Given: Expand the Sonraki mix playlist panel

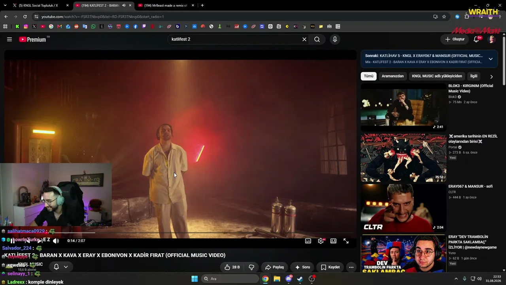Looking at the screenshot, I should pyautogui.click(x=491, y=59).
